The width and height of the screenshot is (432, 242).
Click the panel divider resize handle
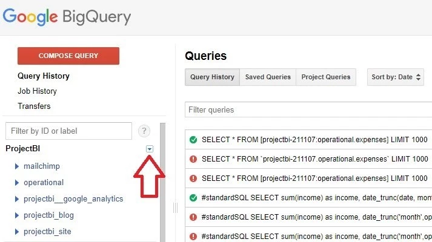pos(175,208)
